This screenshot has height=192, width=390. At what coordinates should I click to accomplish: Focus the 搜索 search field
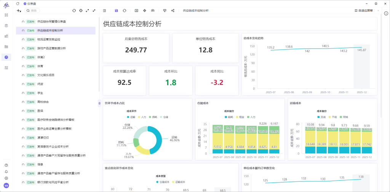32,11
